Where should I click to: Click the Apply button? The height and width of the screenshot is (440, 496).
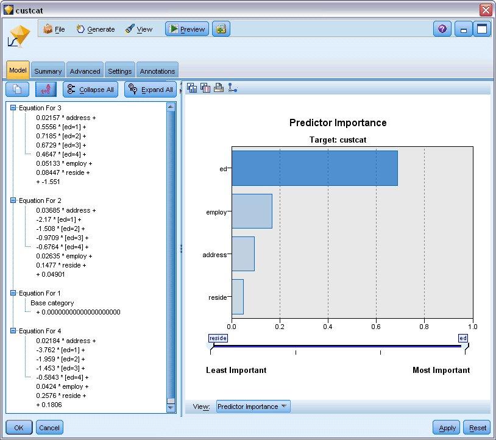click(447, 428)
